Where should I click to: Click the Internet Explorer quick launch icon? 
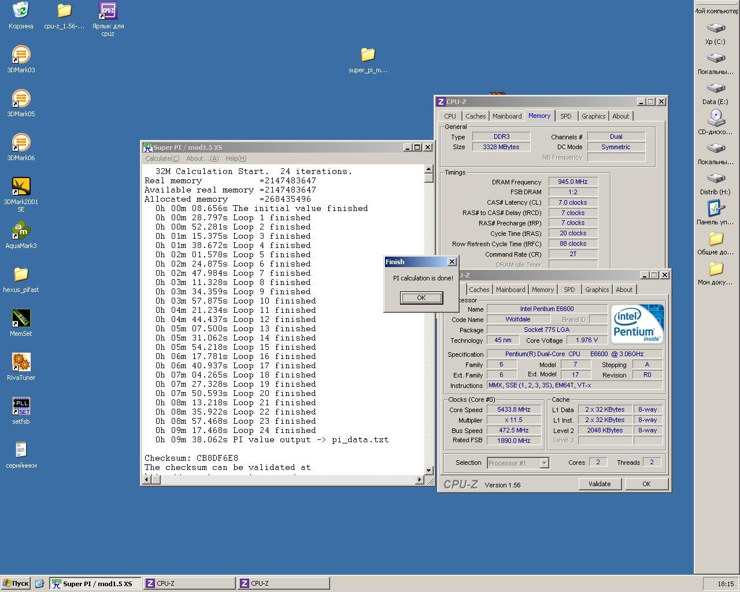click(39, 583)
